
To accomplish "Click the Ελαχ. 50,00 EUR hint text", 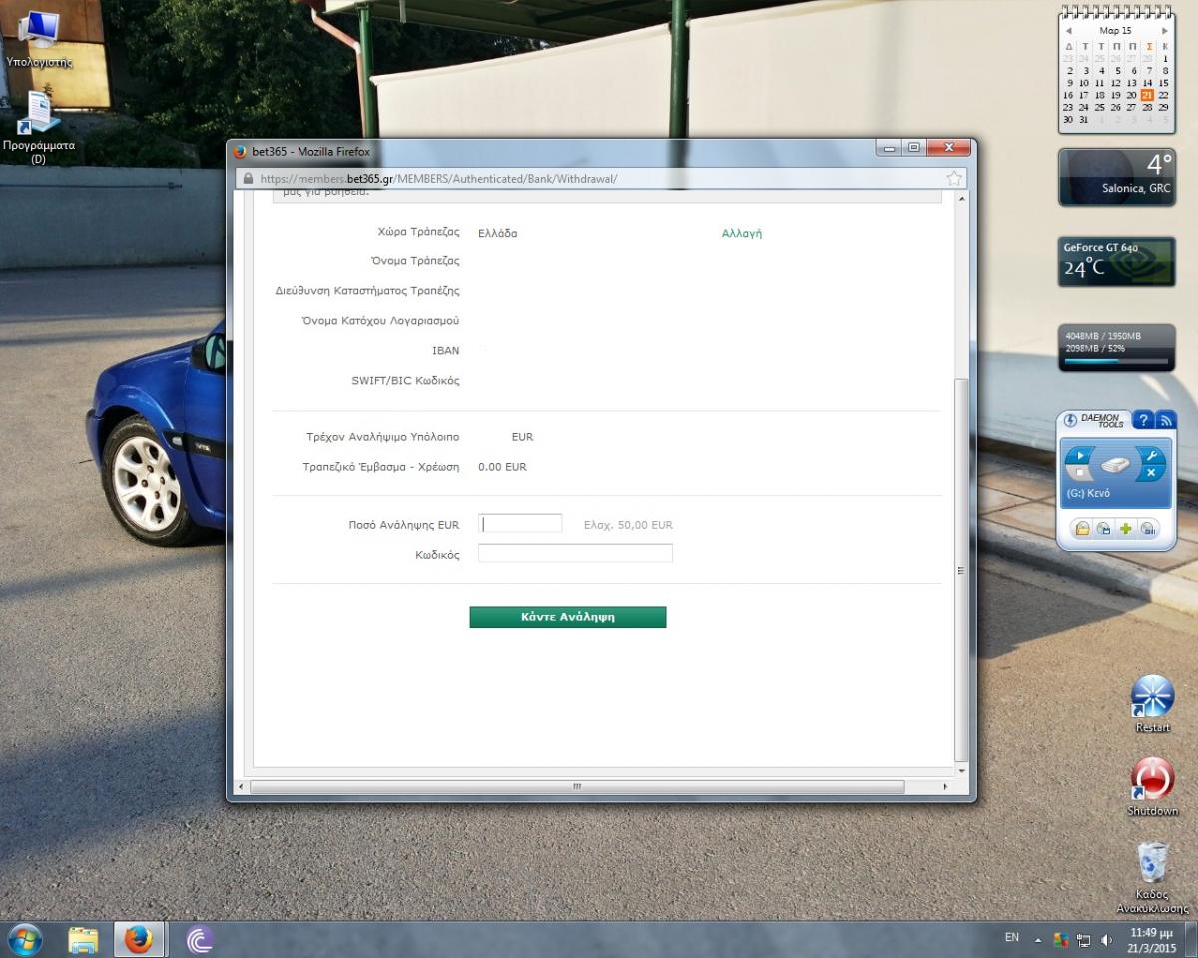I will [628, 524].
